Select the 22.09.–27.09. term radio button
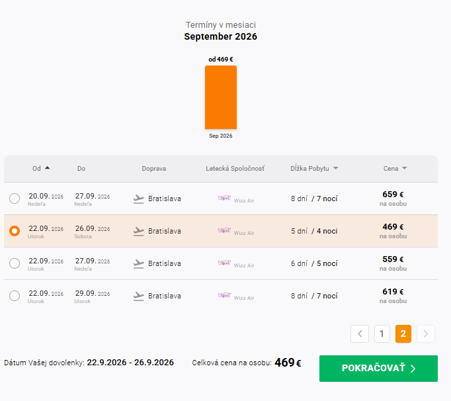The height and width of the screenshot is (401, 451). tap(15, 263)
